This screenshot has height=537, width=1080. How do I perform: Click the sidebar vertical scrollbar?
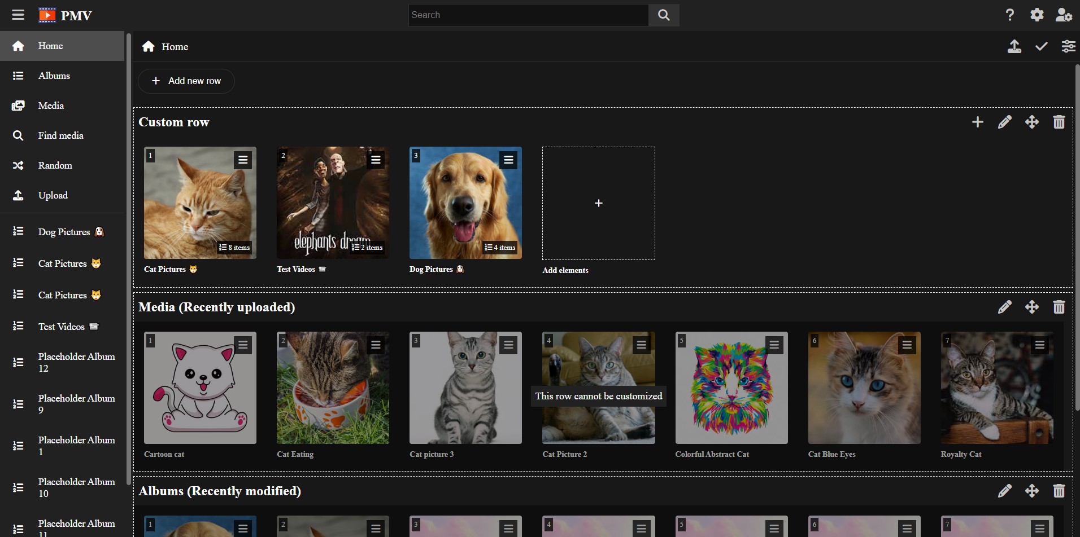pyautogui.click(x=129, y=259)
